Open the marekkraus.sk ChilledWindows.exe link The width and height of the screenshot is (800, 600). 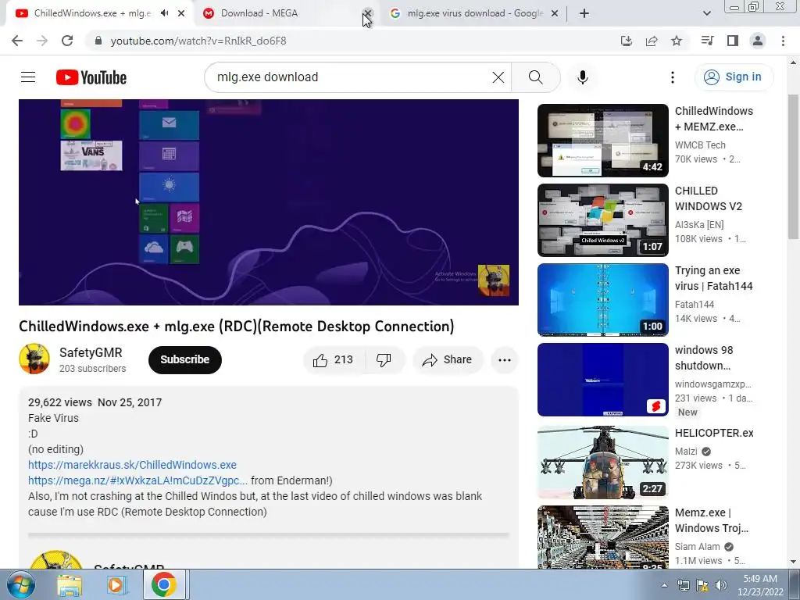[132, 465]
